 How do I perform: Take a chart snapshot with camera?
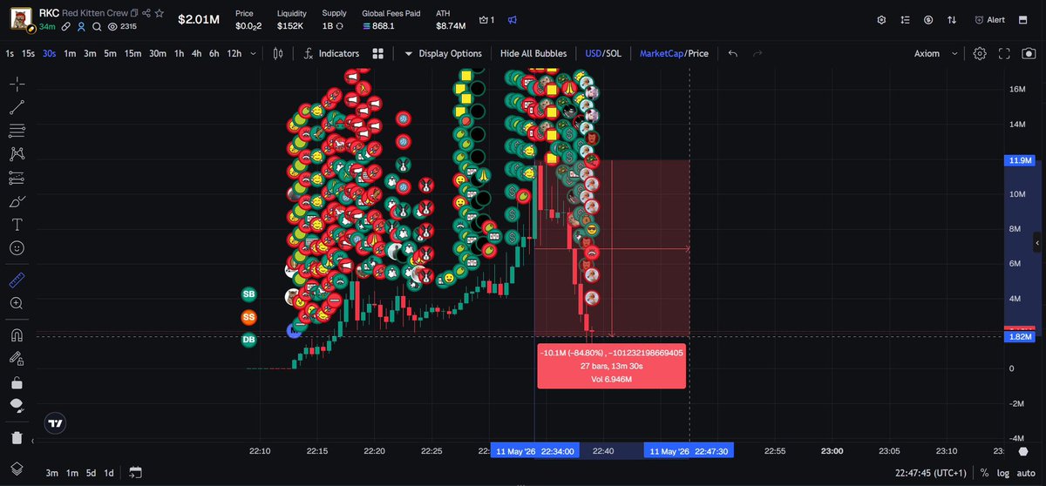click(x=1028, y=53)
